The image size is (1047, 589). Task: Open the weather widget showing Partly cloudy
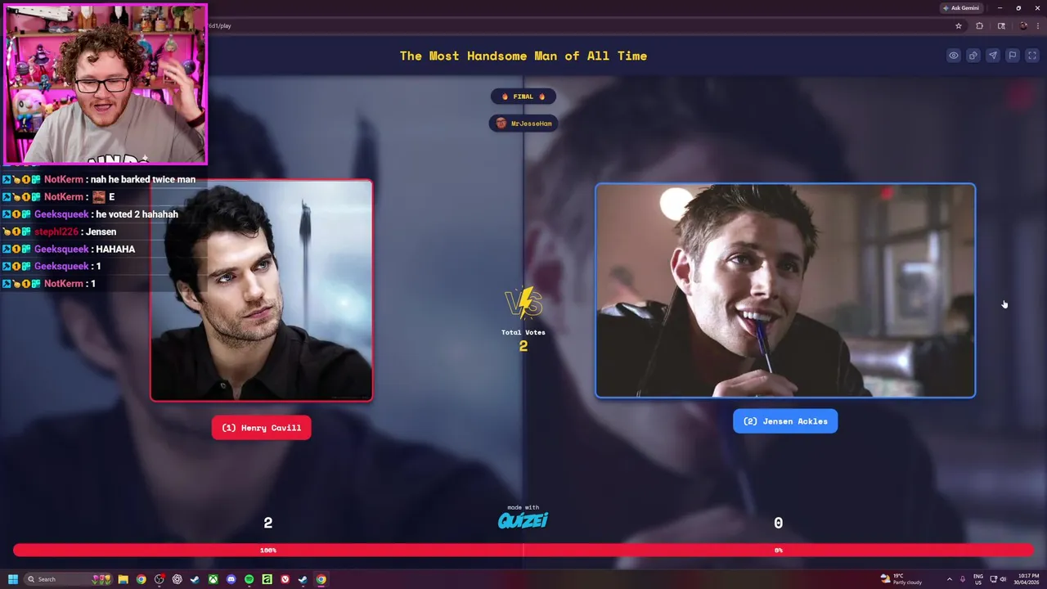click(x=901, y=579)
